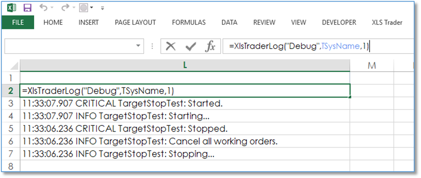Screen dimensions: 421x178
Task: Open the Customize Quick Access Toolbar menu
Action: [x=102, y=8]
